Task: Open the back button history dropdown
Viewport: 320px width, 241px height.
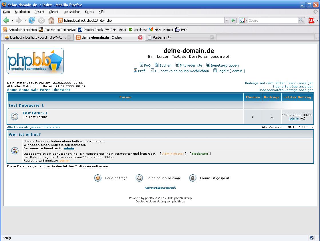Action: tap(12, 20)
